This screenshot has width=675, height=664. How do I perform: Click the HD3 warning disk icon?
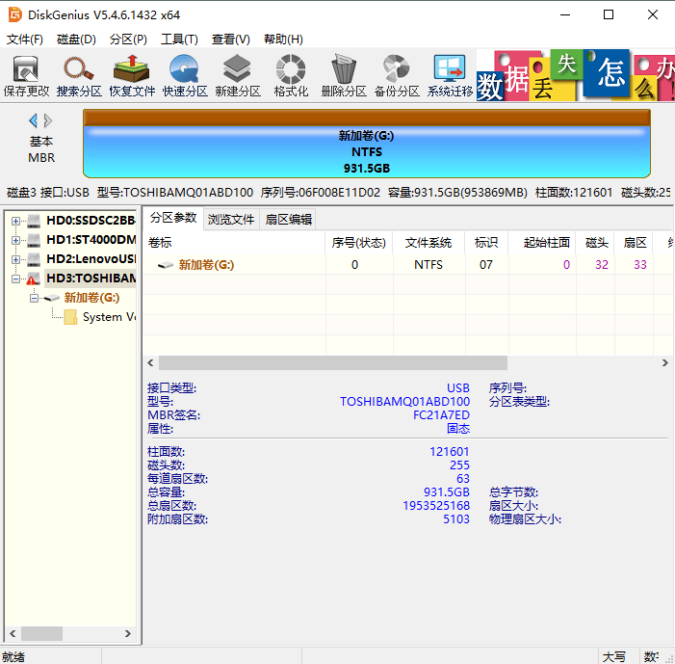click(x=34, y=279)
